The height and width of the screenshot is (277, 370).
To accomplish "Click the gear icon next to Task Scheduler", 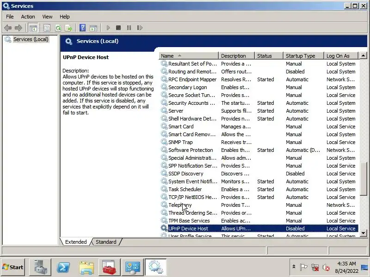I will (164, 189).
